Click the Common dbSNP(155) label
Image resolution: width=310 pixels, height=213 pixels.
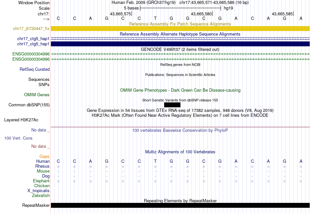click(29, 105)
